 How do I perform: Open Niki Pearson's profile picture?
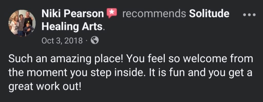(22, 23)
